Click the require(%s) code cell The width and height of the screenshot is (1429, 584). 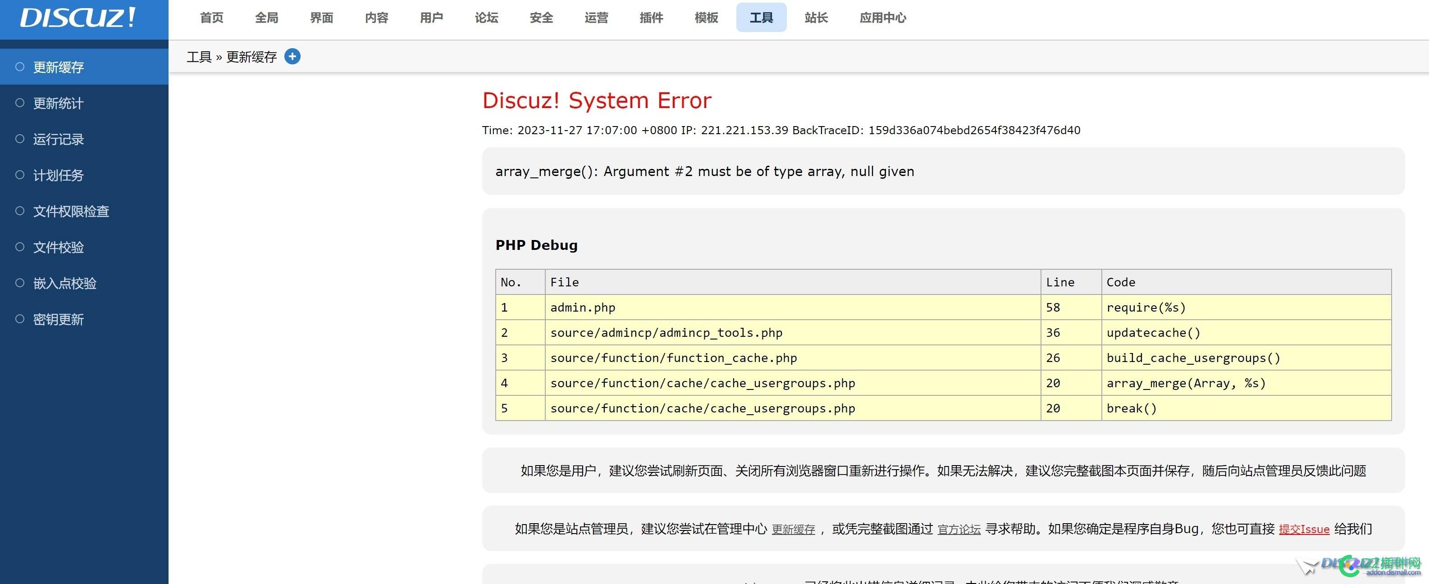[1246, 308]
